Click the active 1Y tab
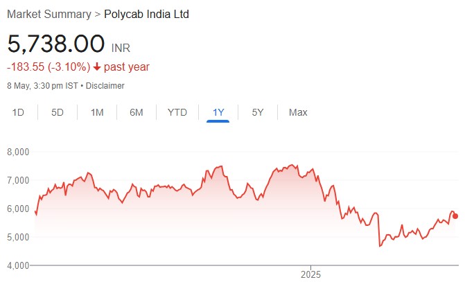This screenshot has width=465, height=282. [x=218, y=112]
